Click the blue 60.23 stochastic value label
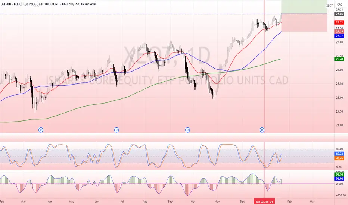The height and width of the screenshot is (205, 348). tap(339, 154)
